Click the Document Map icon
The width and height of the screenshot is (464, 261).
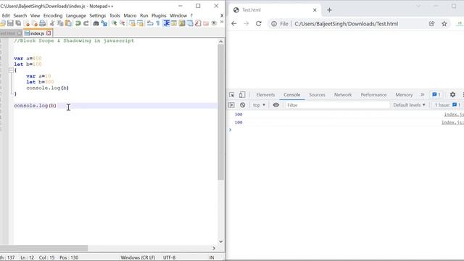click(x=182, y=23)
